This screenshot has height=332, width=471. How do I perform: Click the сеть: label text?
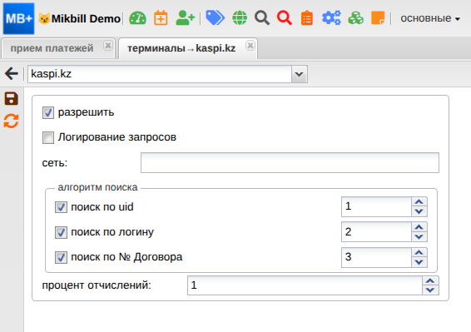coord(55,163)
